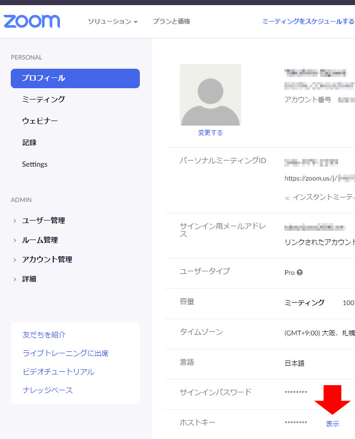Open 友だちを紹介 link

(44, 335)
